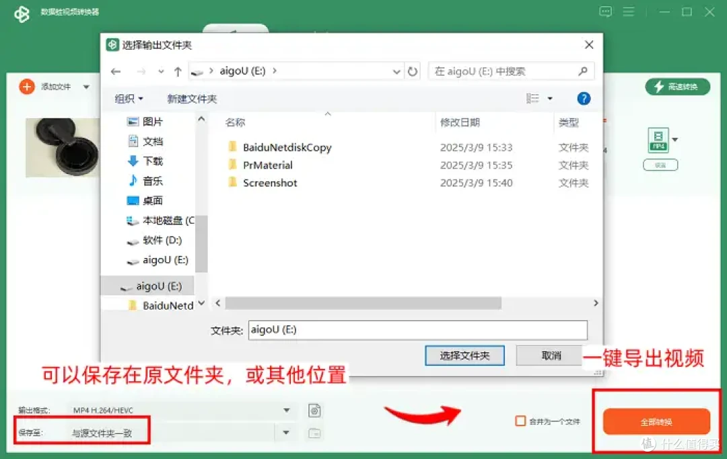The width and height of the screenshot is (727, 459).
Task: Open dropdown beside MP4 format icon
Action: pyautogui.click(x=675, y=139)
